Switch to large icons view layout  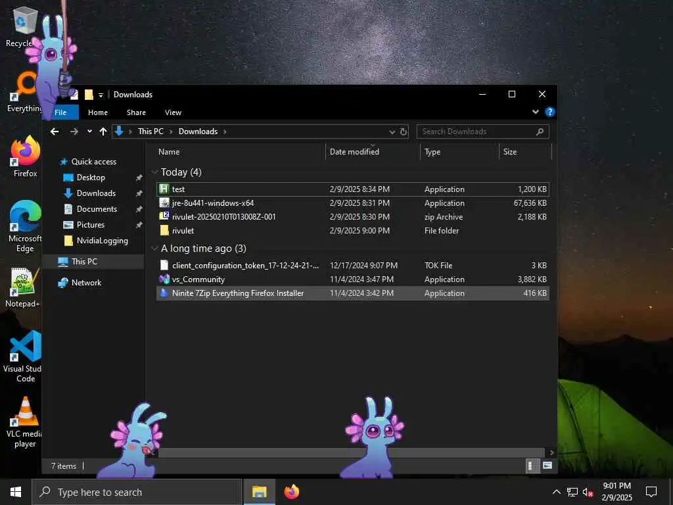tap(547, 466)
